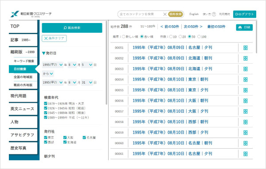Jump to 最初の50件 results
The width and height of the screenshot is (266, 169).
[x=216, y=27]
